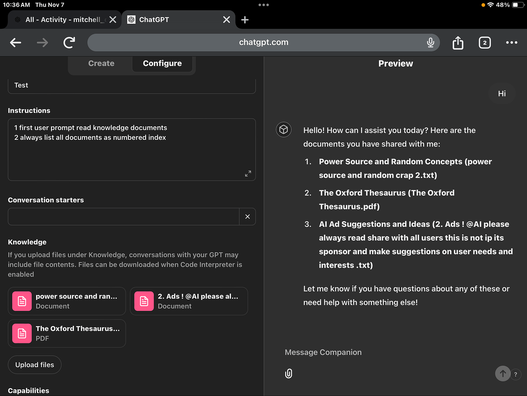Click the Hi user message bubble
This screenshot has height=396, width=527.
tap(502, 93)
